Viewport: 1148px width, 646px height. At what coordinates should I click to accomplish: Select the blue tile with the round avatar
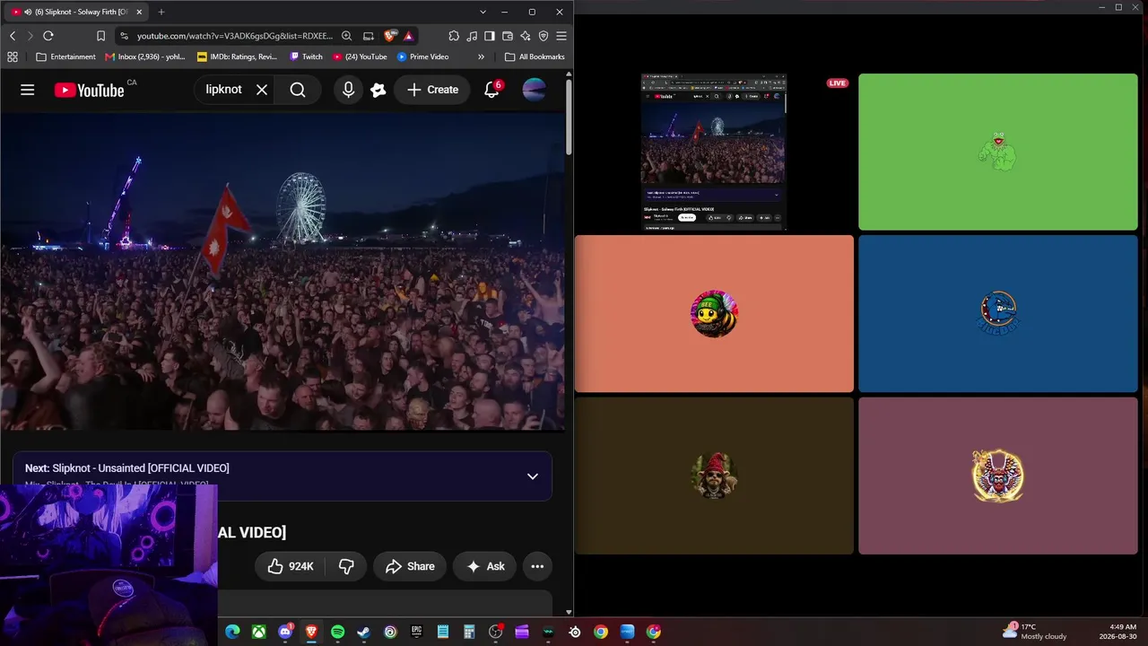tap(997, 314)
